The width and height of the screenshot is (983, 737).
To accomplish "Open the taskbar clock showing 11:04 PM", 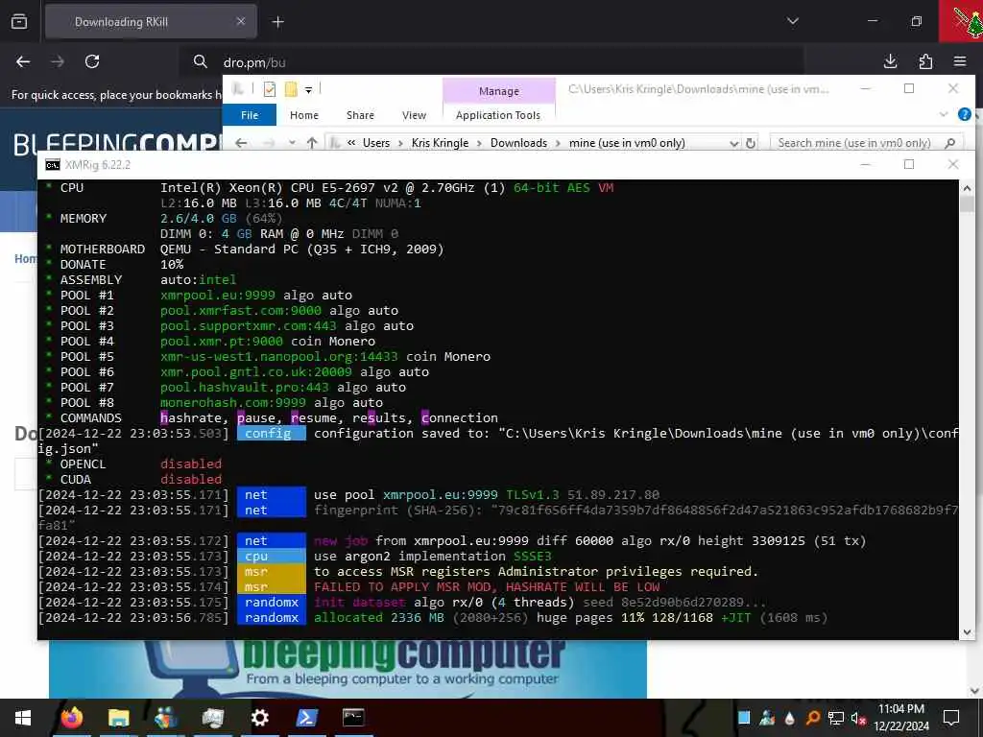I will pos(901,718).
